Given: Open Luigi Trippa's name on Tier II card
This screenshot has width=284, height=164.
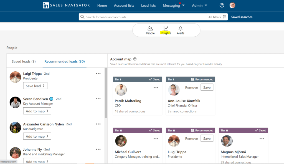Looking at the screenshot, I should coord(177,152).
